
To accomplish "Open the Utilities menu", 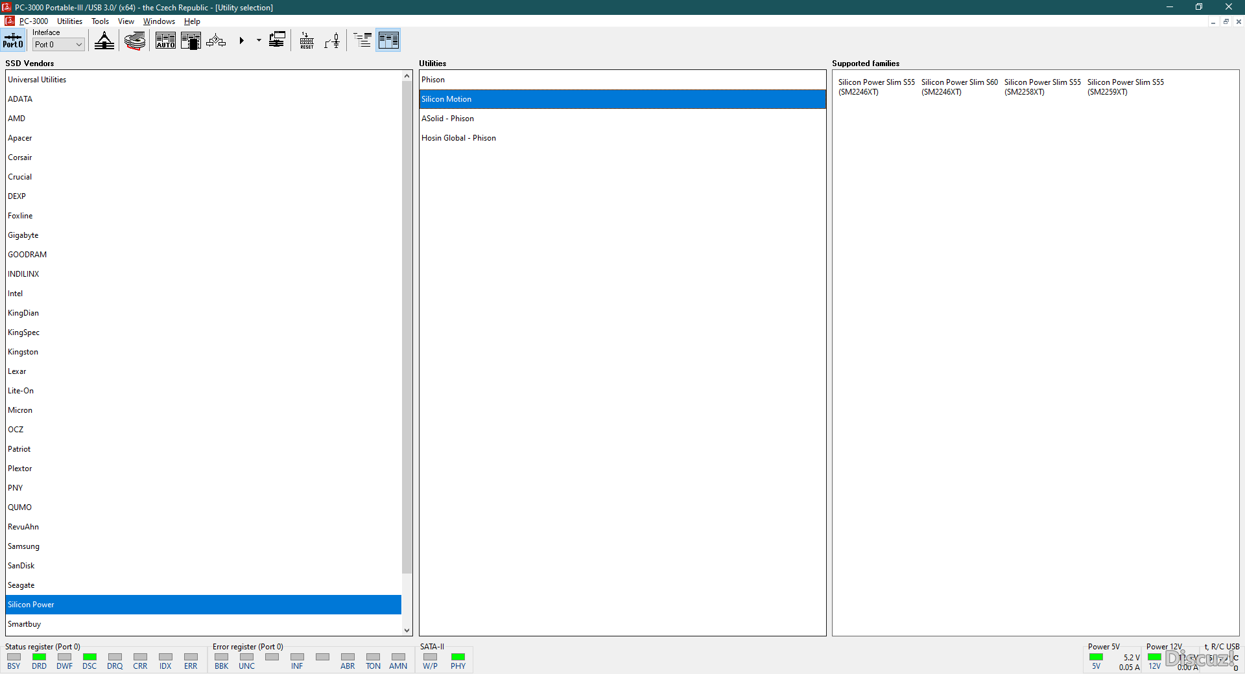I will [x=69, y=21].
